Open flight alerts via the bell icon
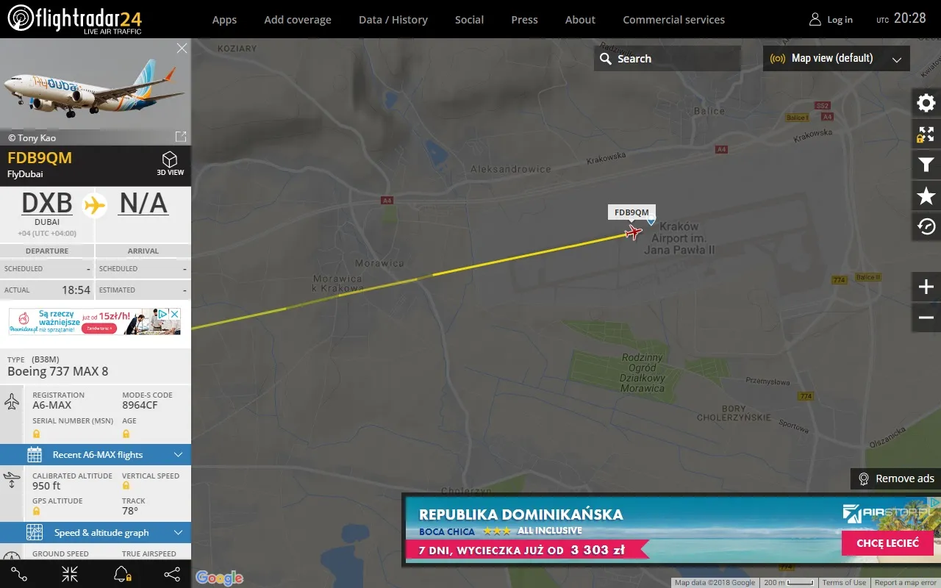The width and height of the screenshot is (941, 588). [122, 574]
